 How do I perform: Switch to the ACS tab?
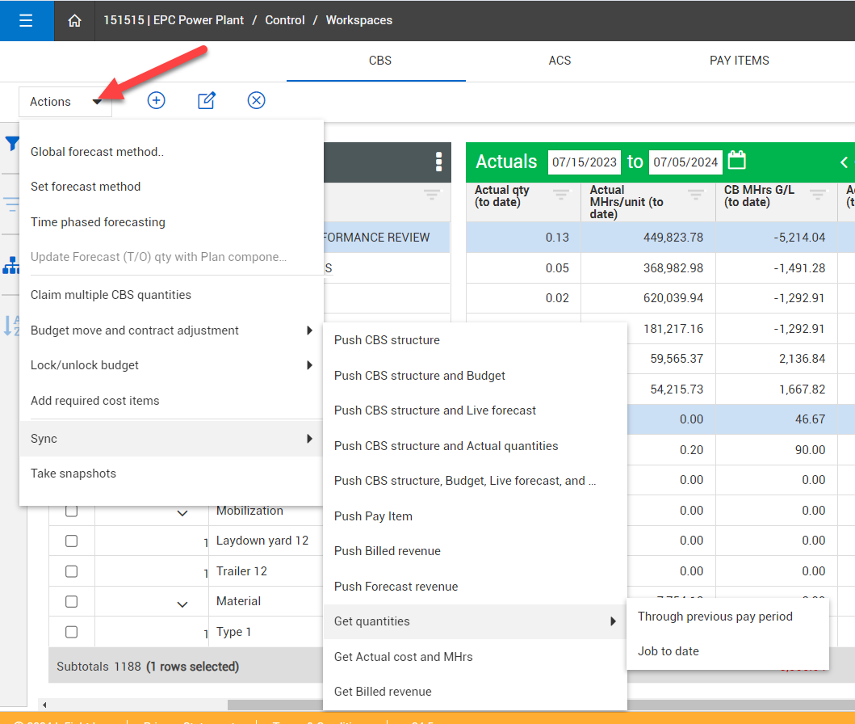pyautogui.click(x=560, y=61)
